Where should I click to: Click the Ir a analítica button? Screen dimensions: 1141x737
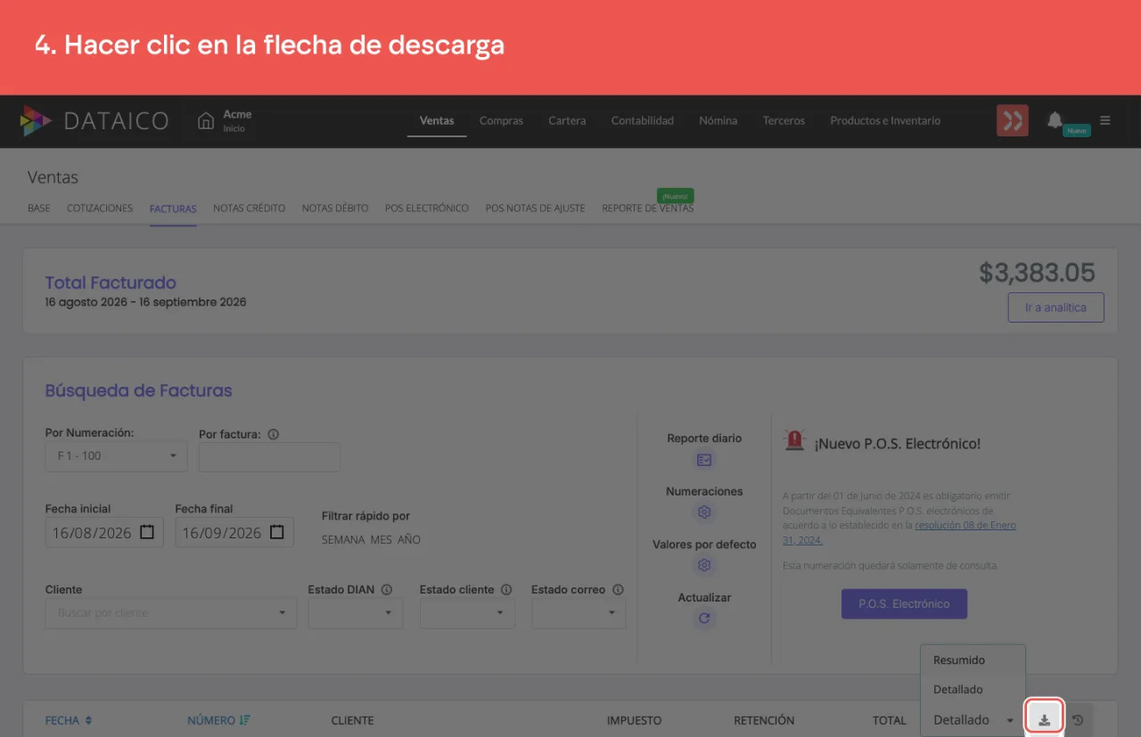(1055, 307)
